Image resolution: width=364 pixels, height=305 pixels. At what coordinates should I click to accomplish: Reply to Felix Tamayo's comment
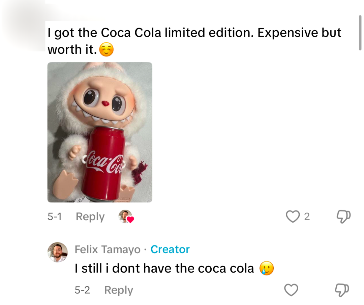119,290
